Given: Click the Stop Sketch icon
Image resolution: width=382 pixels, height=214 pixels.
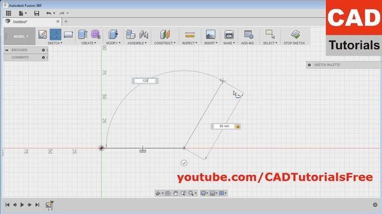Looking at the screenshot, I should coord(295,34).
